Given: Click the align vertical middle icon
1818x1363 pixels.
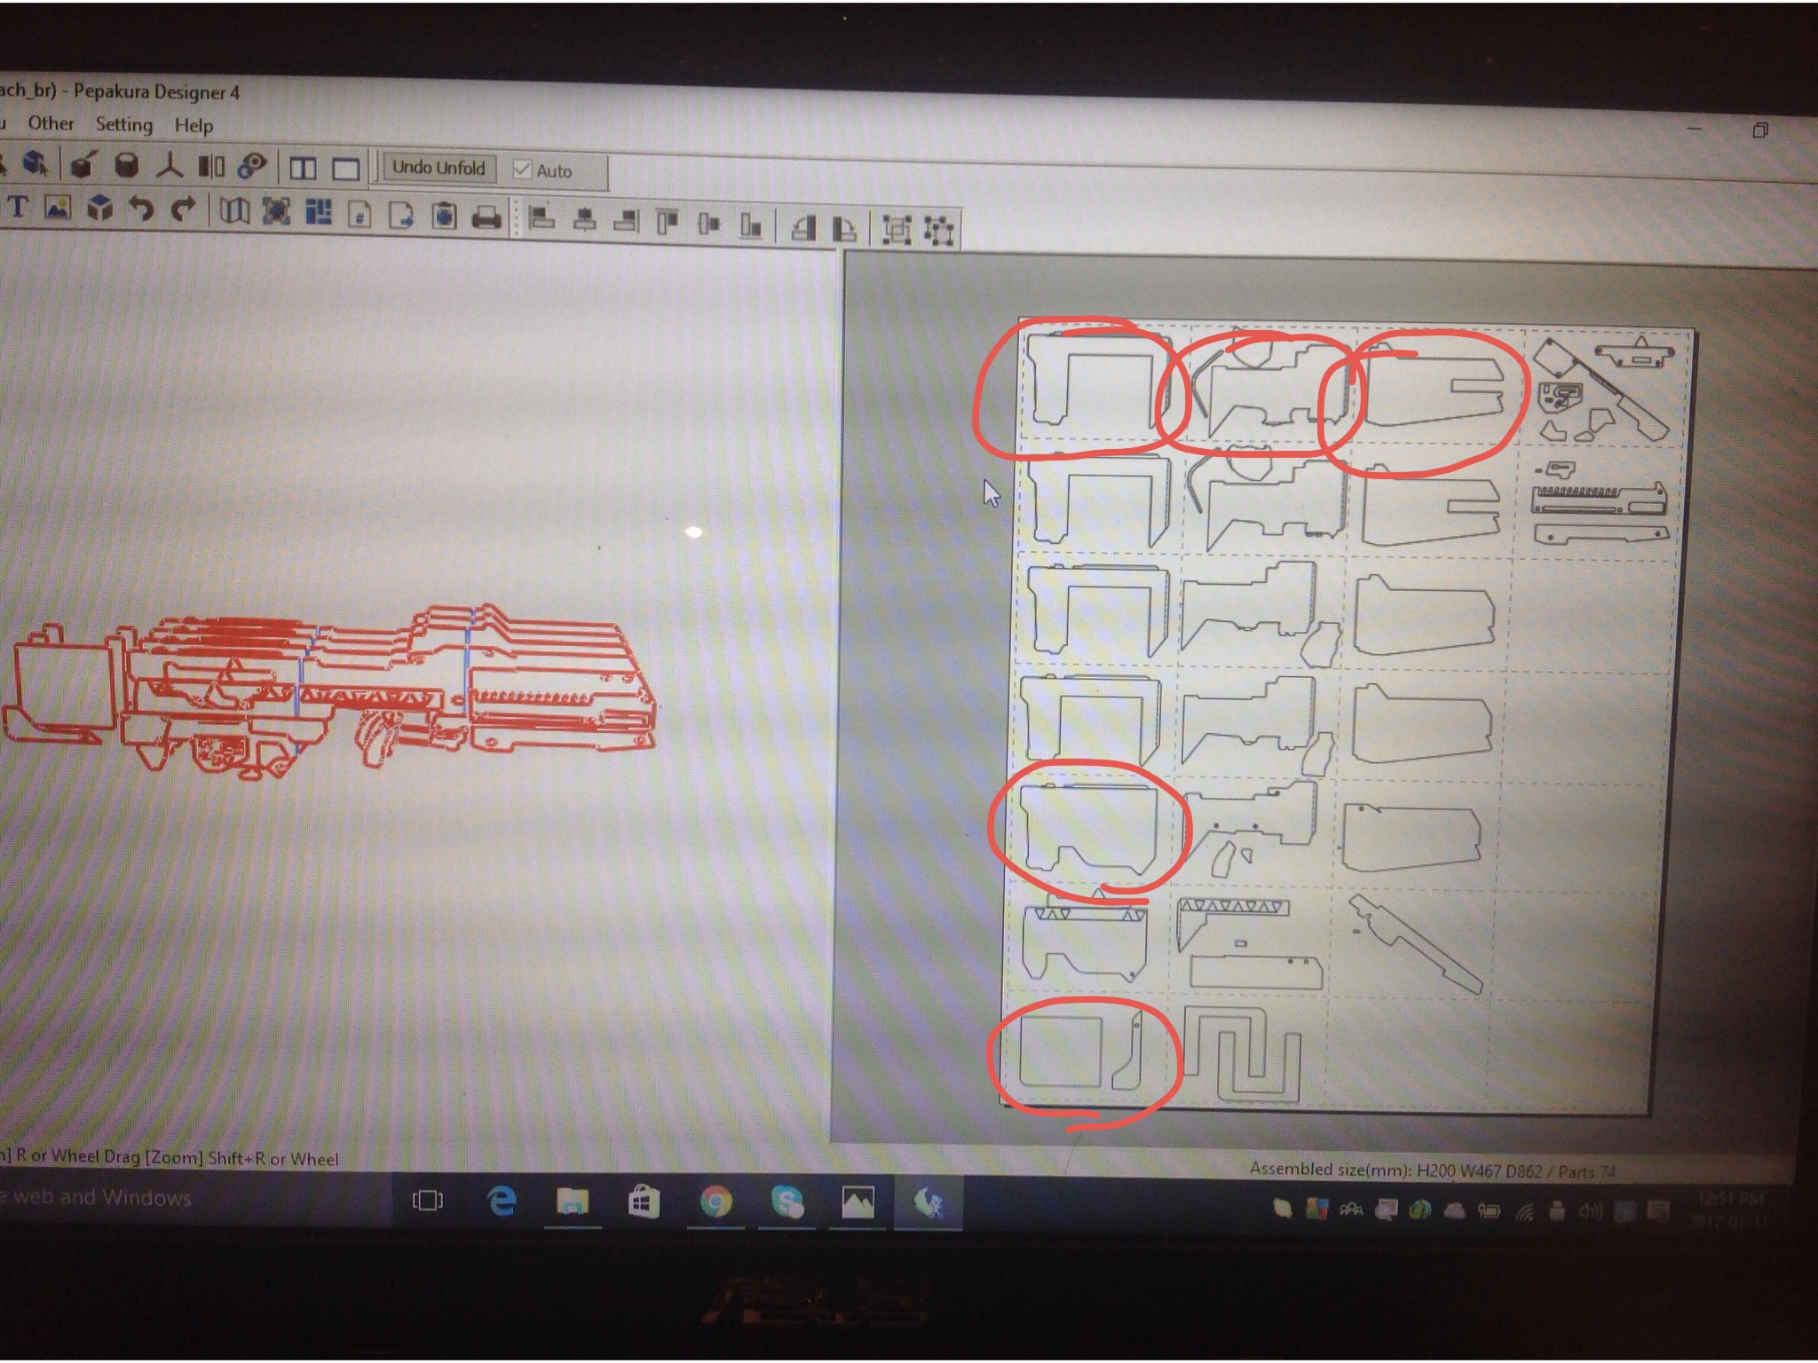Looking at the screenshot, I should 708,224.
